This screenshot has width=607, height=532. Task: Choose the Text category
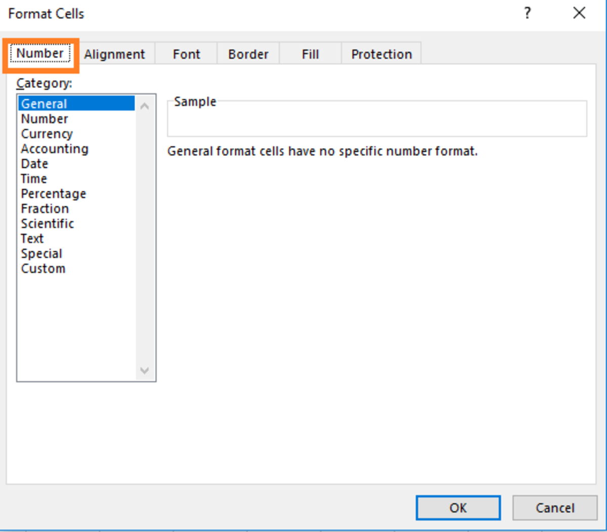[x=32, y=238]
